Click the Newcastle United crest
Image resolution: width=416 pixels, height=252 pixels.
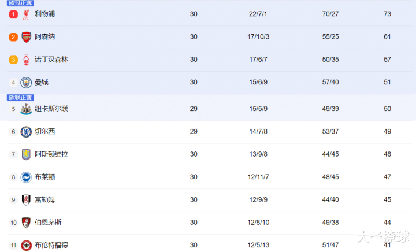[x=26, y=109]
